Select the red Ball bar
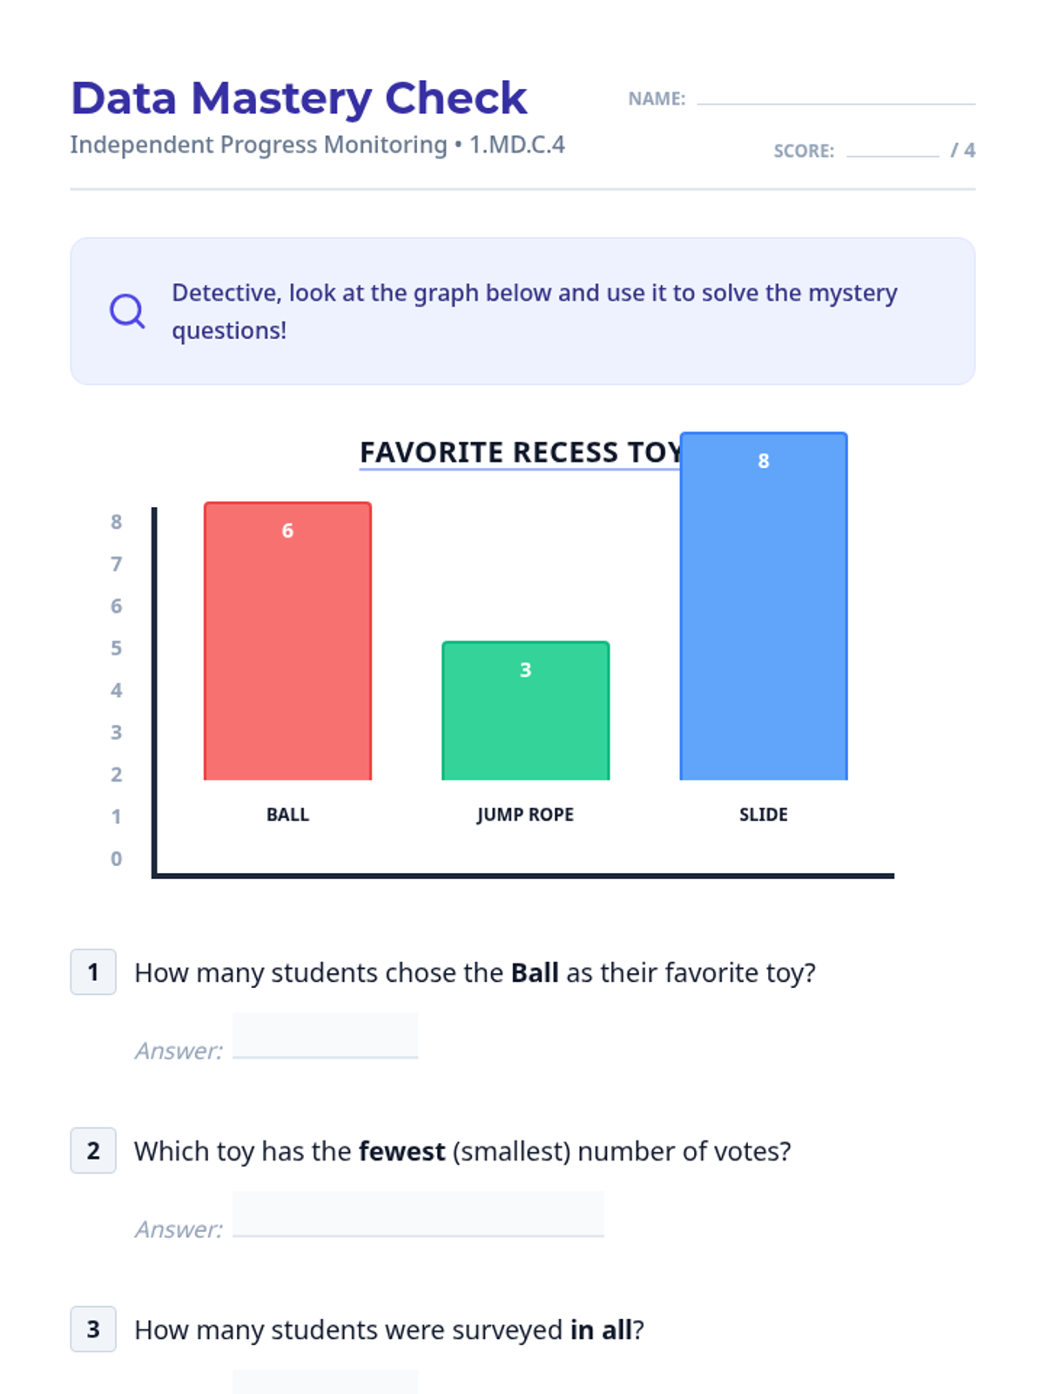 [x=287, y=653]
